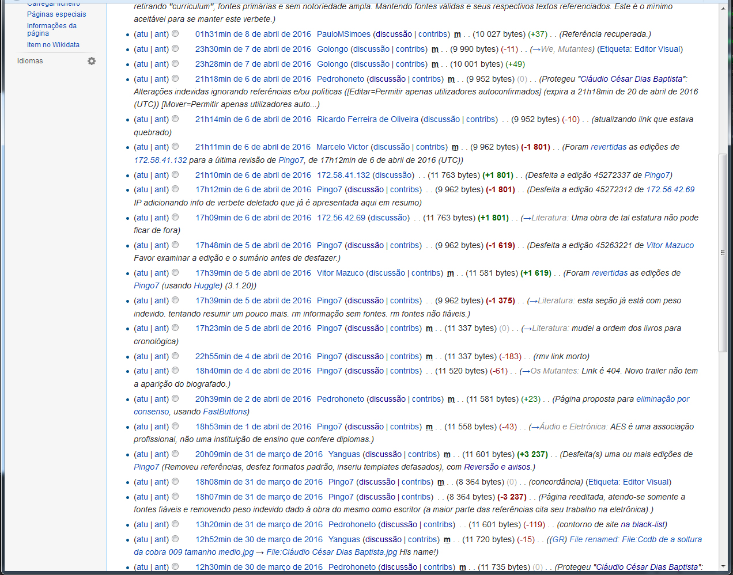
Task: Select radio button for 13h20min 31 de março revision
Action: click(175, 524)
